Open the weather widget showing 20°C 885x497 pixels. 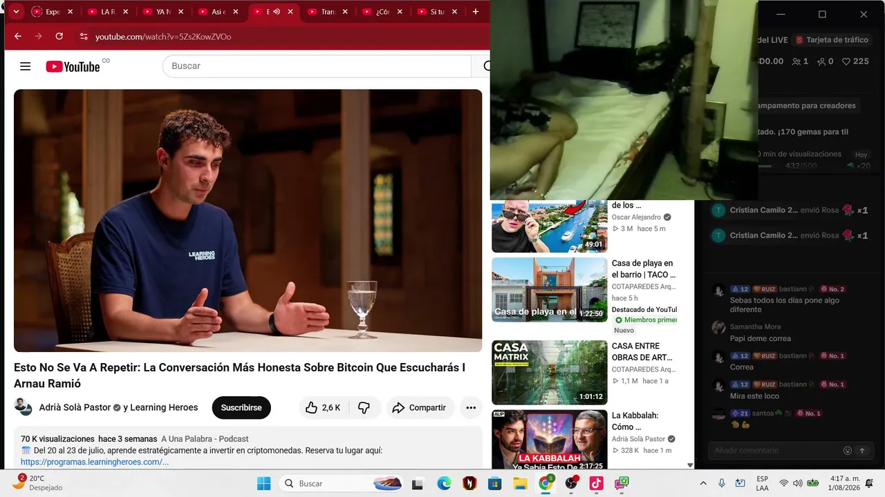coord(38,483)
